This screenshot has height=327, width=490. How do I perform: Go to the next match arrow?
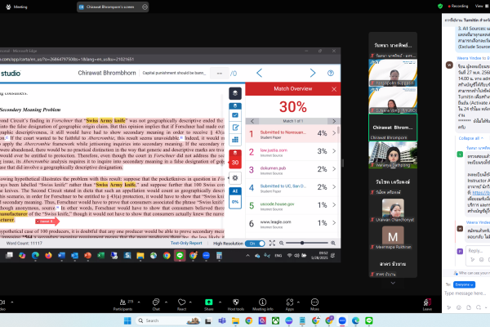click(334, 121)
